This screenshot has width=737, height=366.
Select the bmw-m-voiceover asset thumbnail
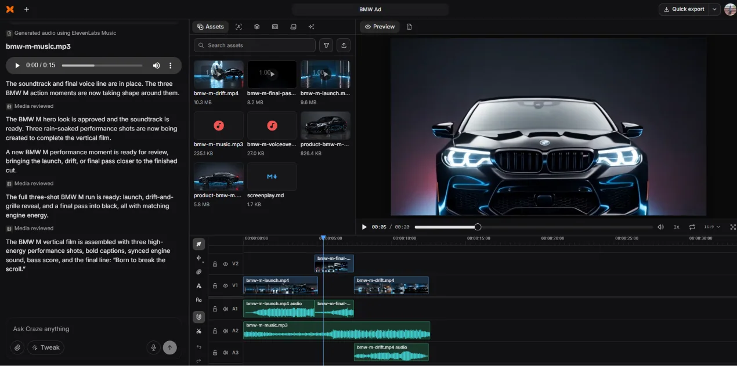[272, 125]
